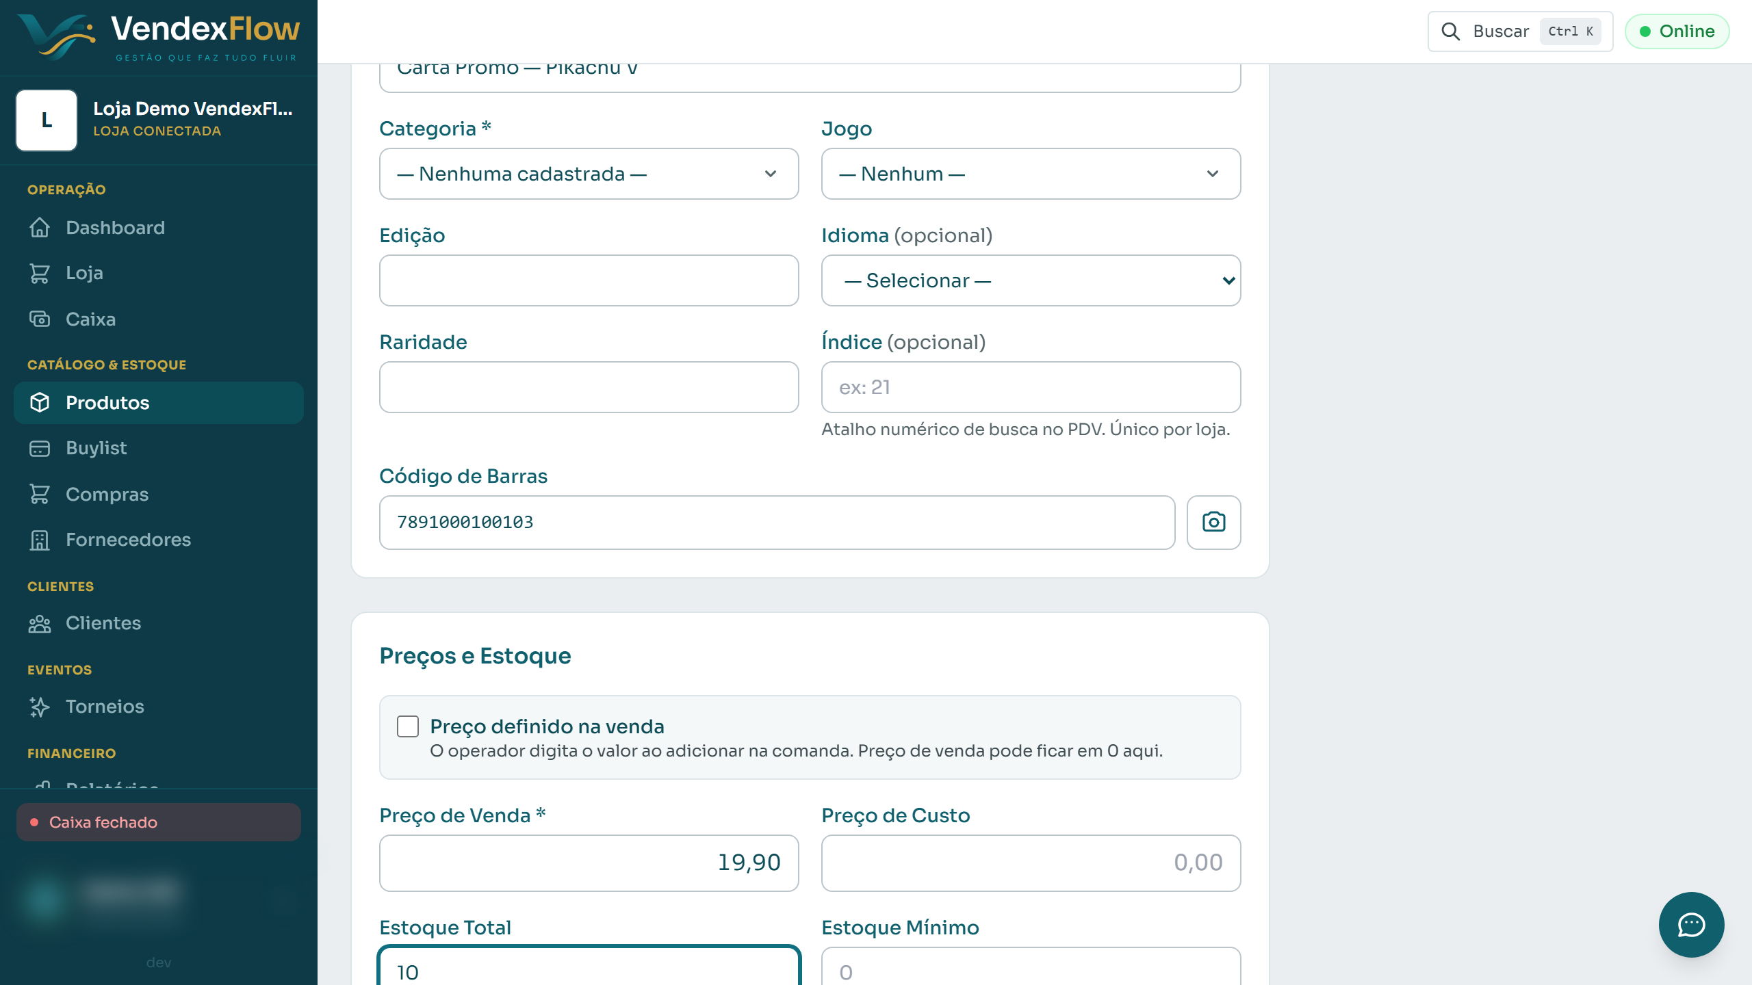
Task: Open the Loja menu item
Action: [158, 273]
